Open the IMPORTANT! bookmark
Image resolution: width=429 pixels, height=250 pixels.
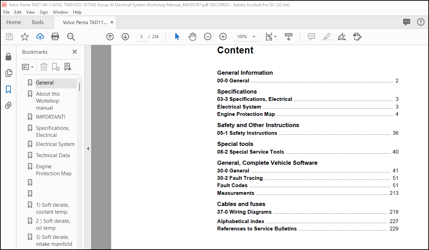tap(51, 117)
